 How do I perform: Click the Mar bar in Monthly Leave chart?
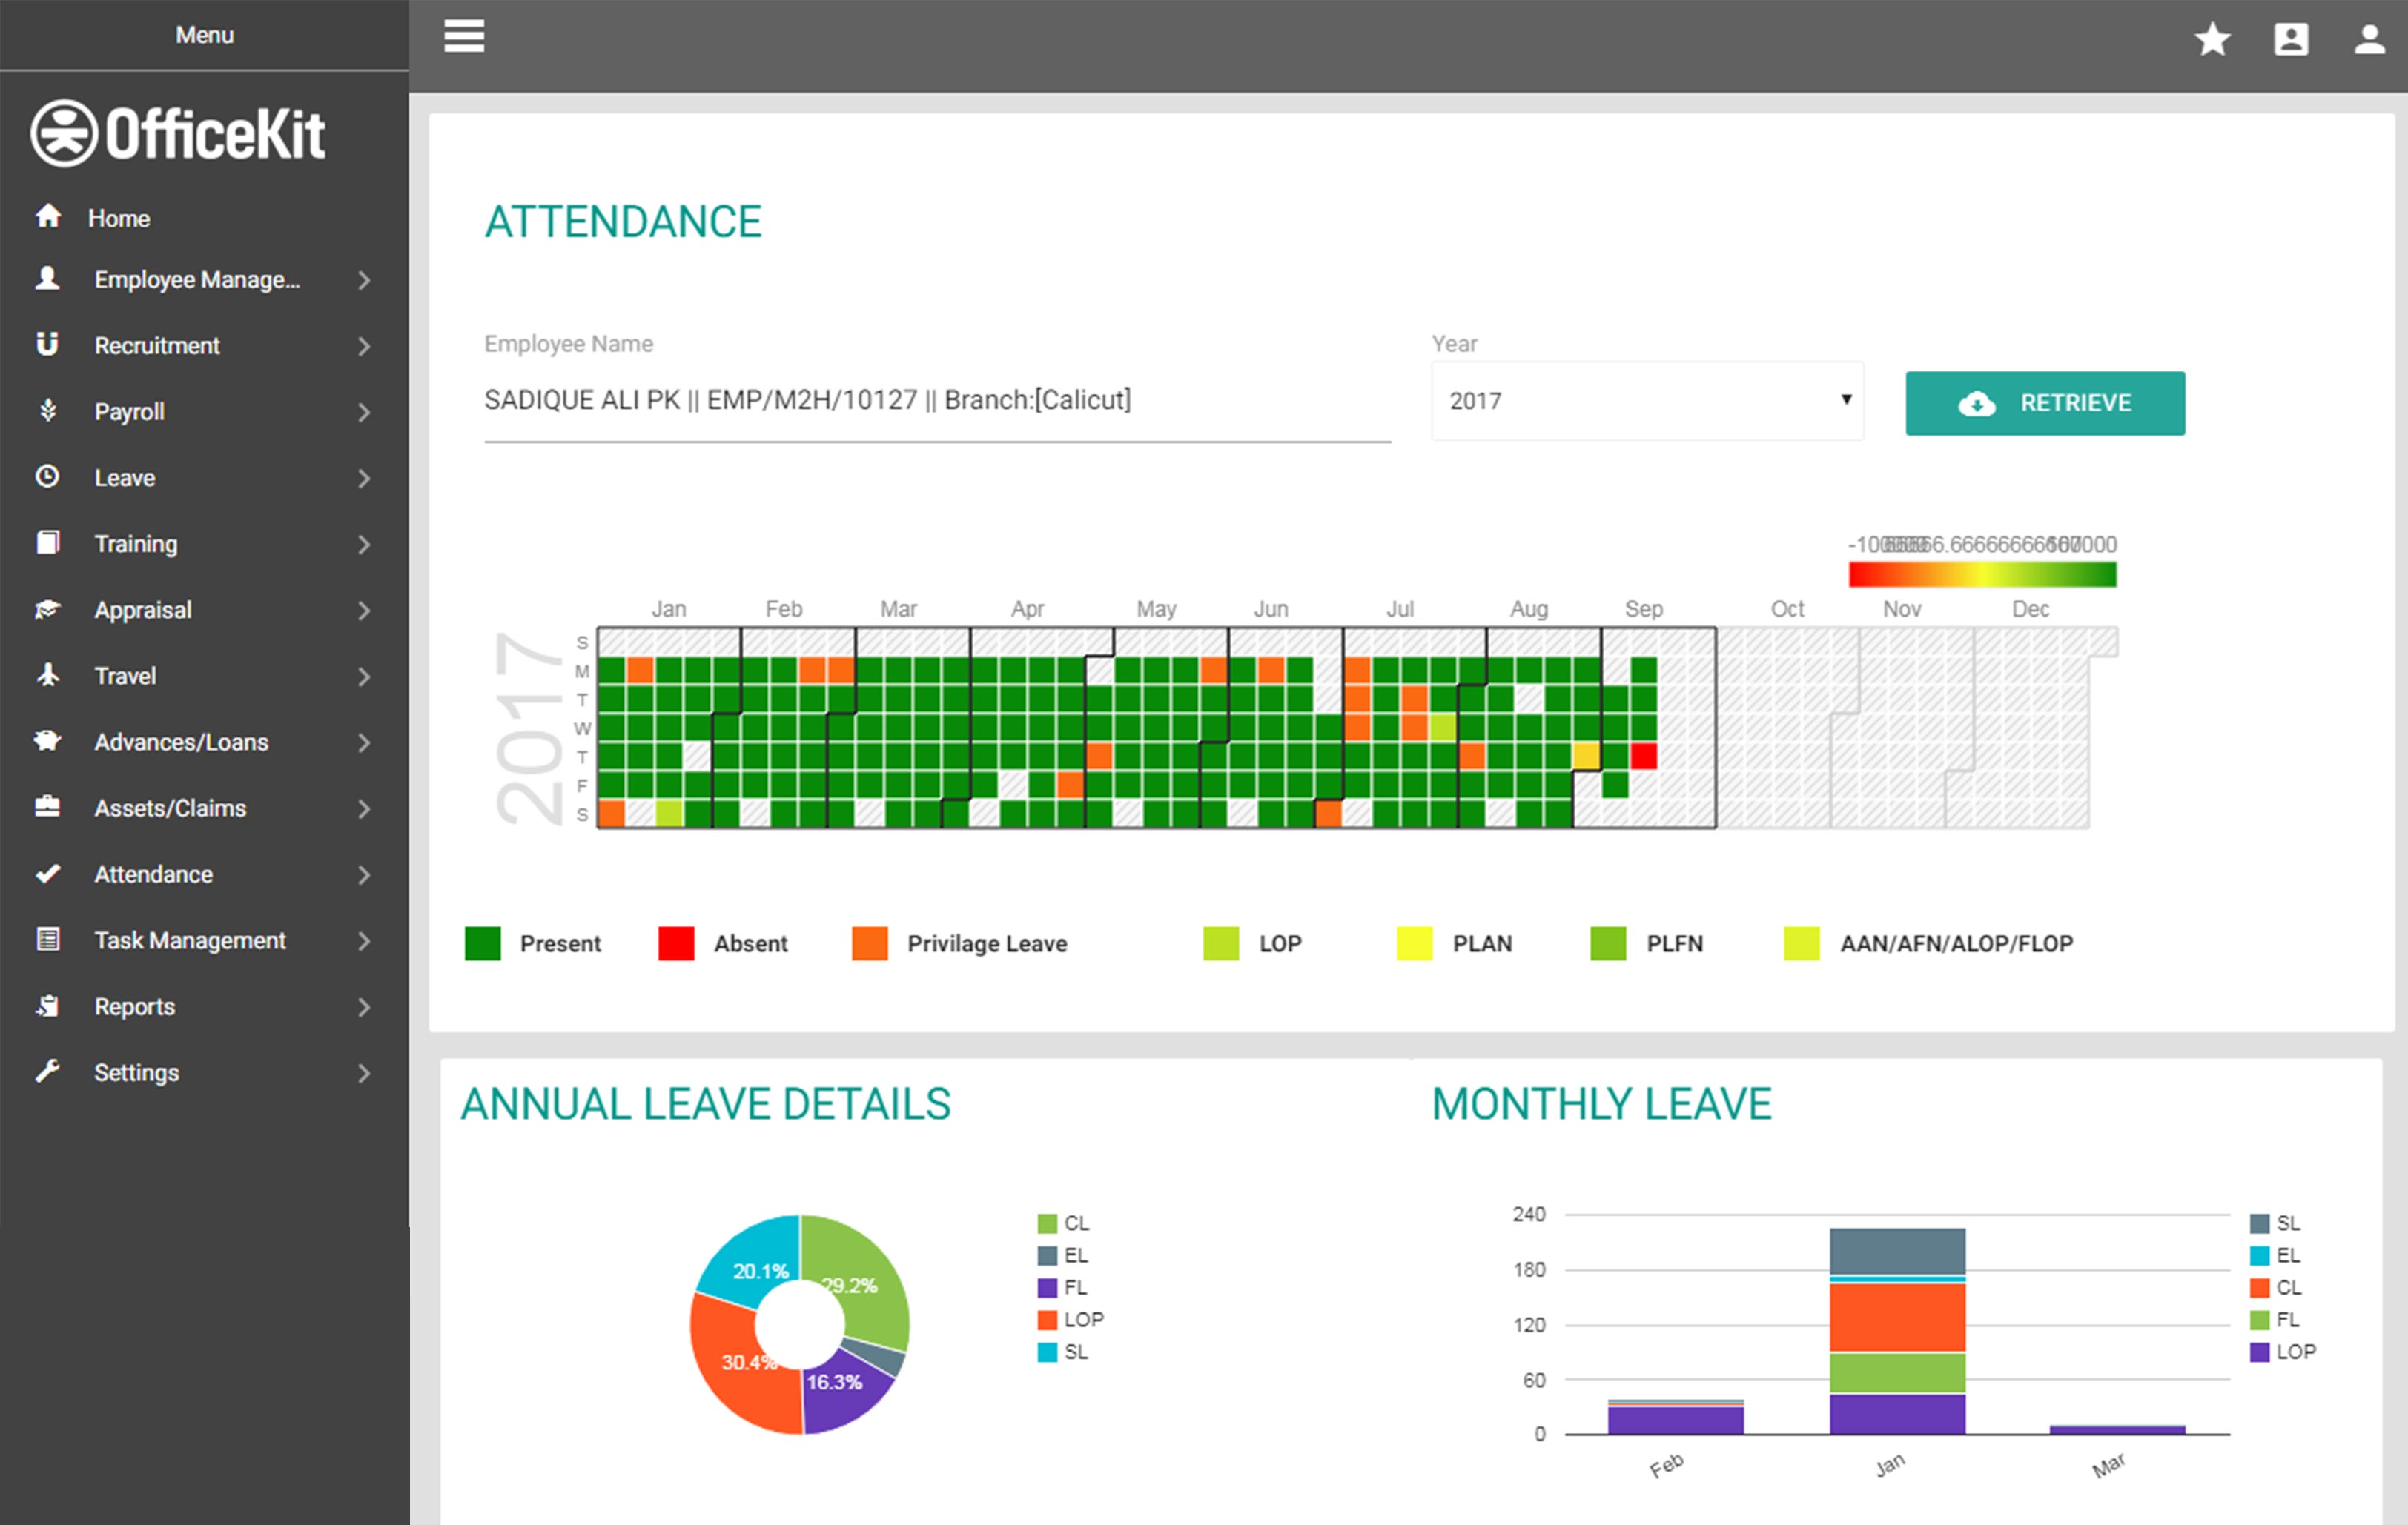[2117, 1430]
